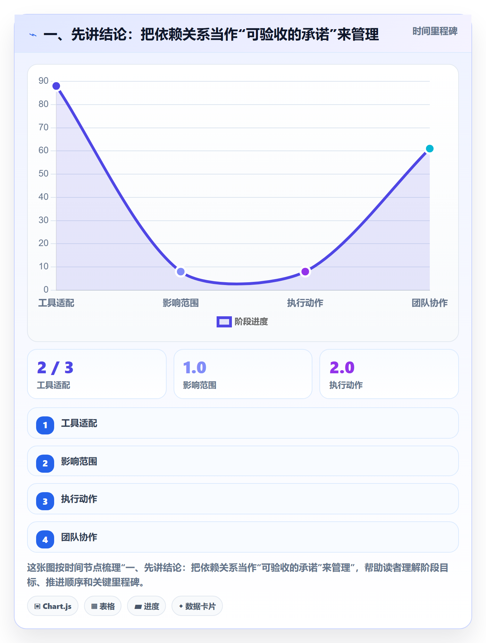The image size is (486, 643).
Task: Click the section title 一、先讲结论
Action: (211, 35)
